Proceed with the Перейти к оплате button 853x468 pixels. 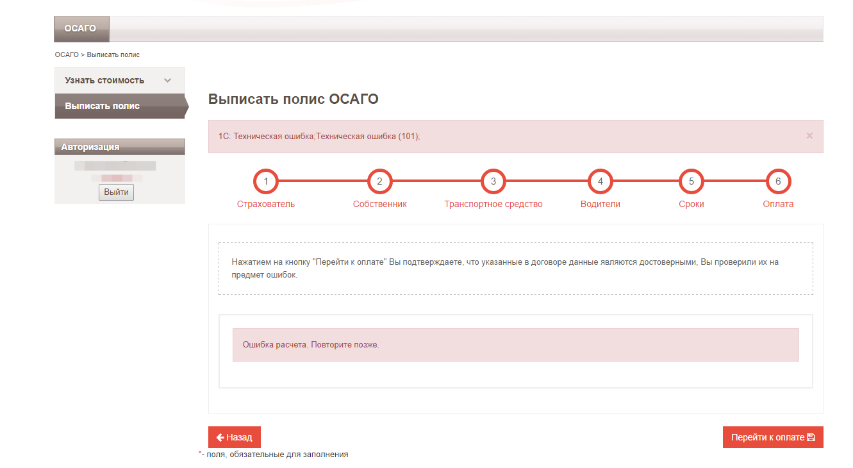(772, 437)
